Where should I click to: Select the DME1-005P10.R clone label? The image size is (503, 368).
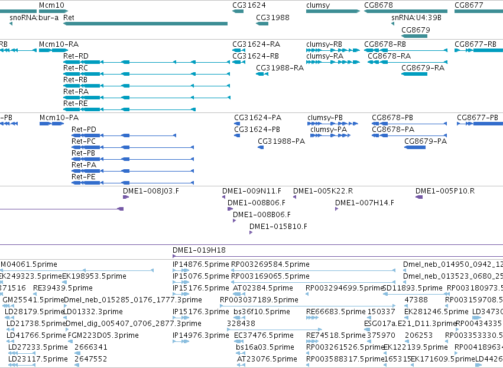point(445,191)
